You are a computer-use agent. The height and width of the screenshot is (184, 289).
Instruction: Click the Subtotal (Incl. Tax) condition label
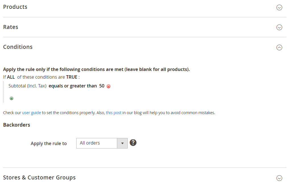[28, 86]
